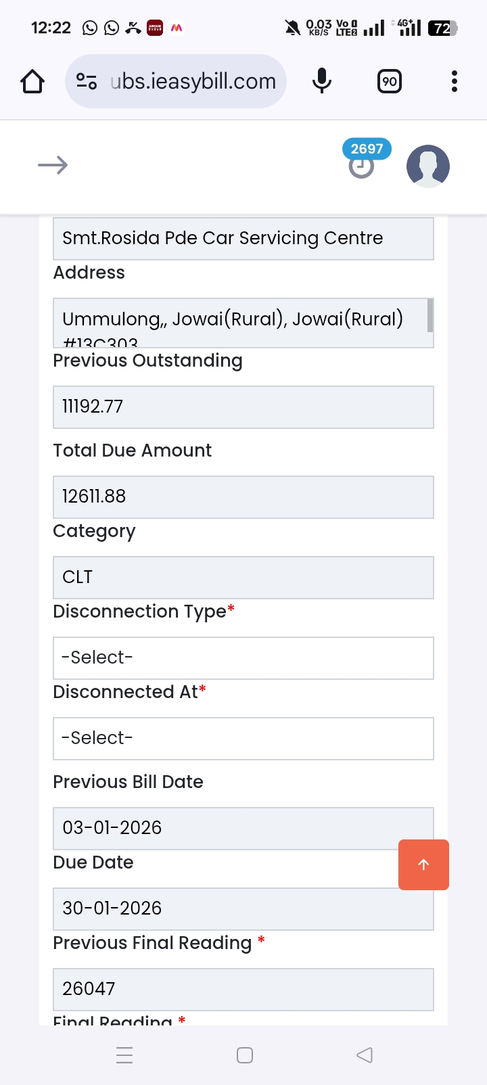Click the Previous Bill Date field

pos(223,828)
